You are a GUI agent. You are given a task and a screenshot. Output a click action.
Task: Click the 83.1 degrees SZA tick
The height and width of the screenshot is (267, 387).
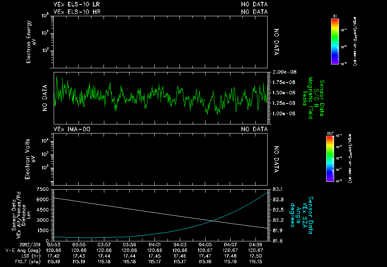278,189
